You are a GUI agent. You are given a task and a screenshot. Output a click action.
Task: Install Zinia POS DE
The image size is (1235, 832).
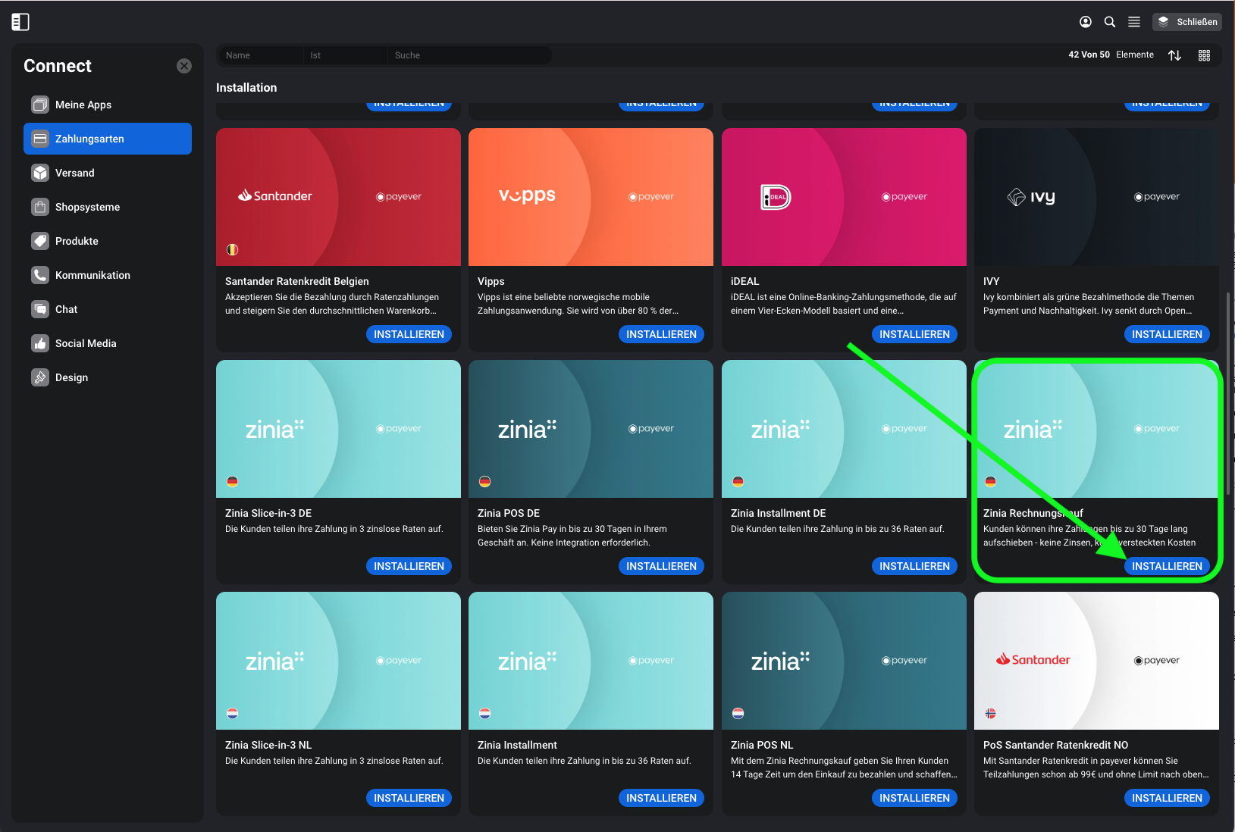[661, 566]
